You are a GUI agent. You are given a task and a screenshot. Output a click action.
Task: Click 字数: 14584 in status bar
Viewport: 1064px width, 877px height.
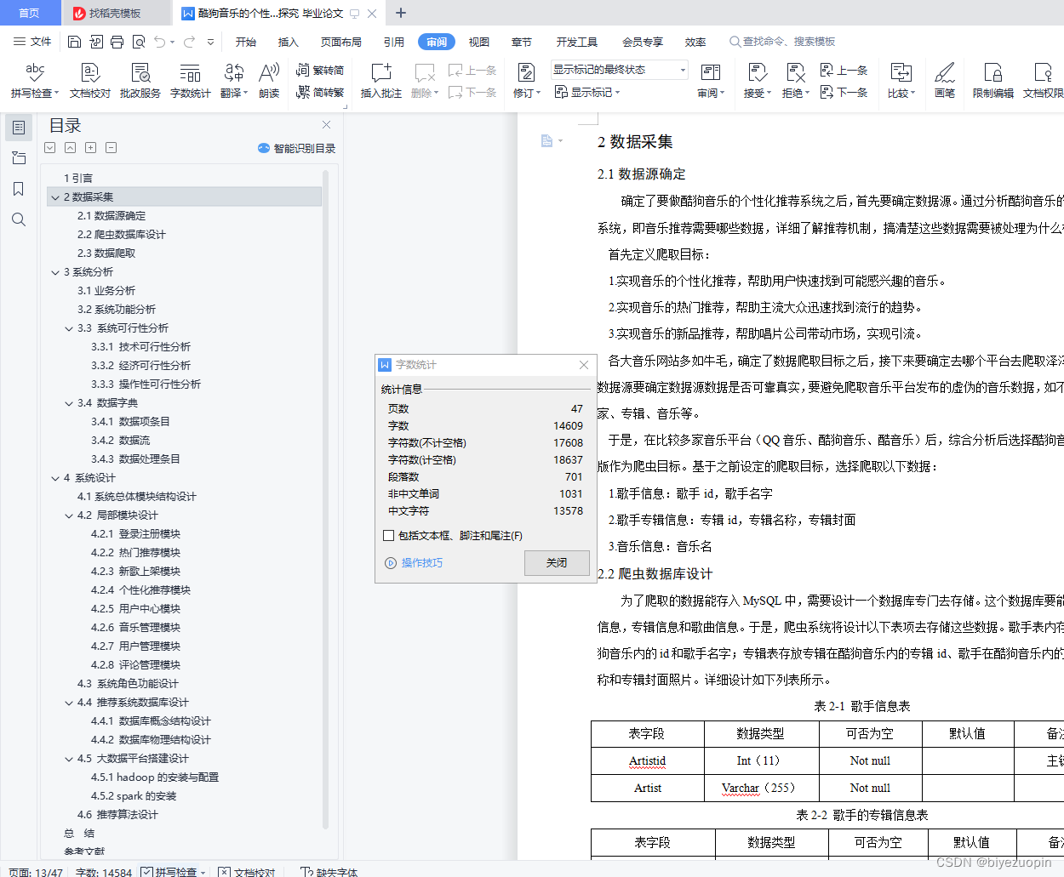[104, 872]
